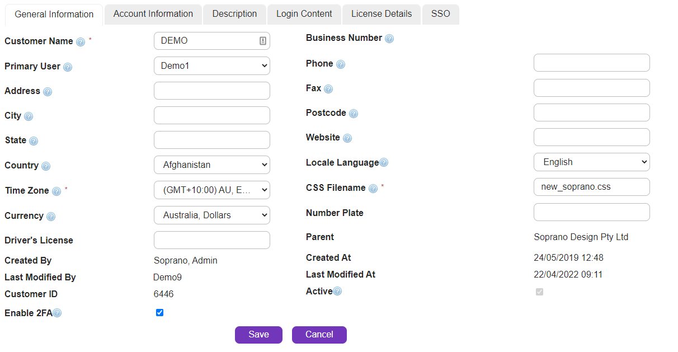678x352 pixels.
Task: Click the contact card icon in Customer Name field
Action: coord(262,41)
